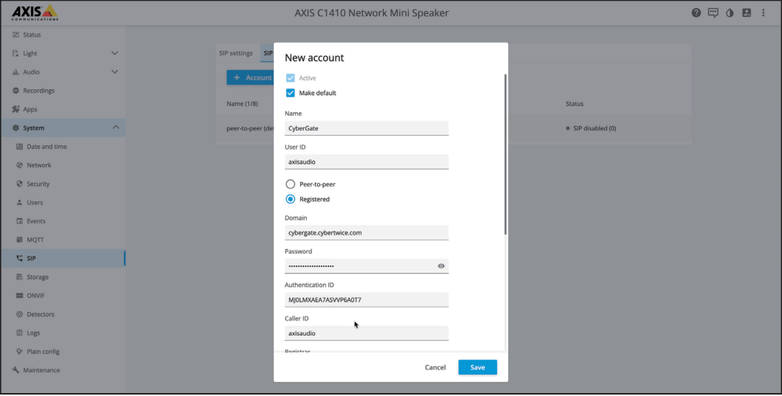The image size is (782, 396).
Task: Open the feedback chat bubble icon
Action: point(713,13)
